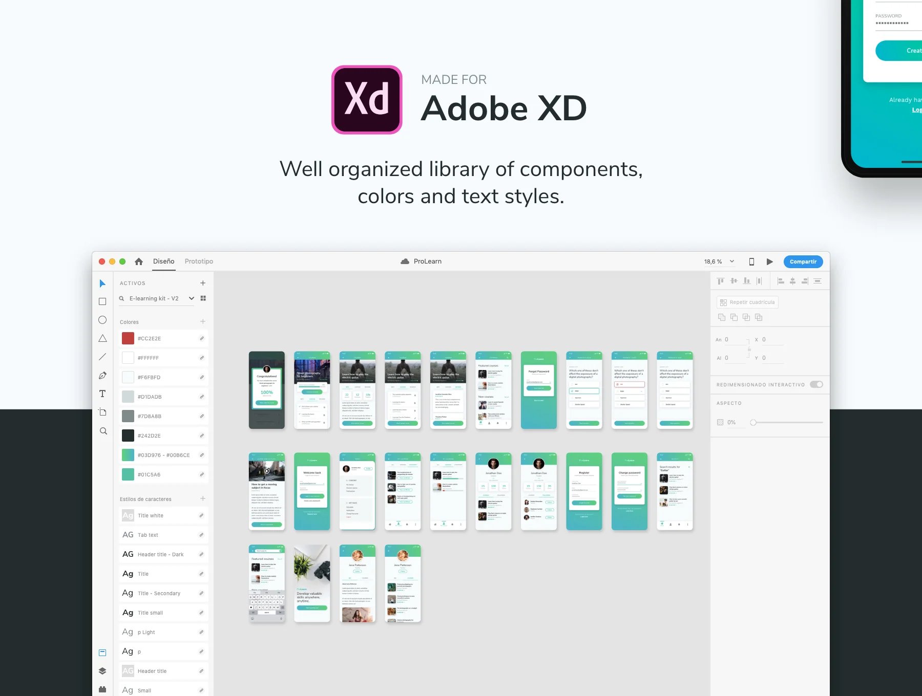Go to the Home screen icon

coord(139,262)
